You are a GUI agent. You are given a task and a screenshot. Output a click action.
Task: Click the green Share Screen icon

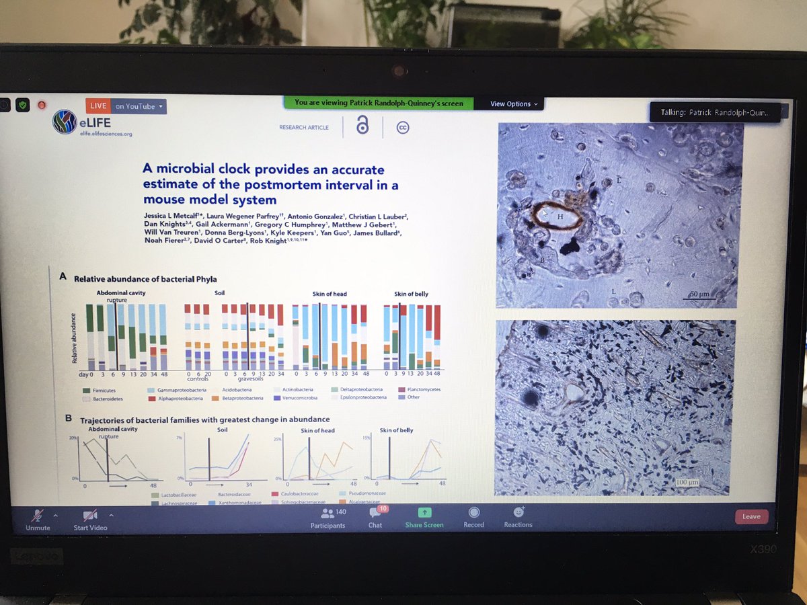tap(423, 512)
